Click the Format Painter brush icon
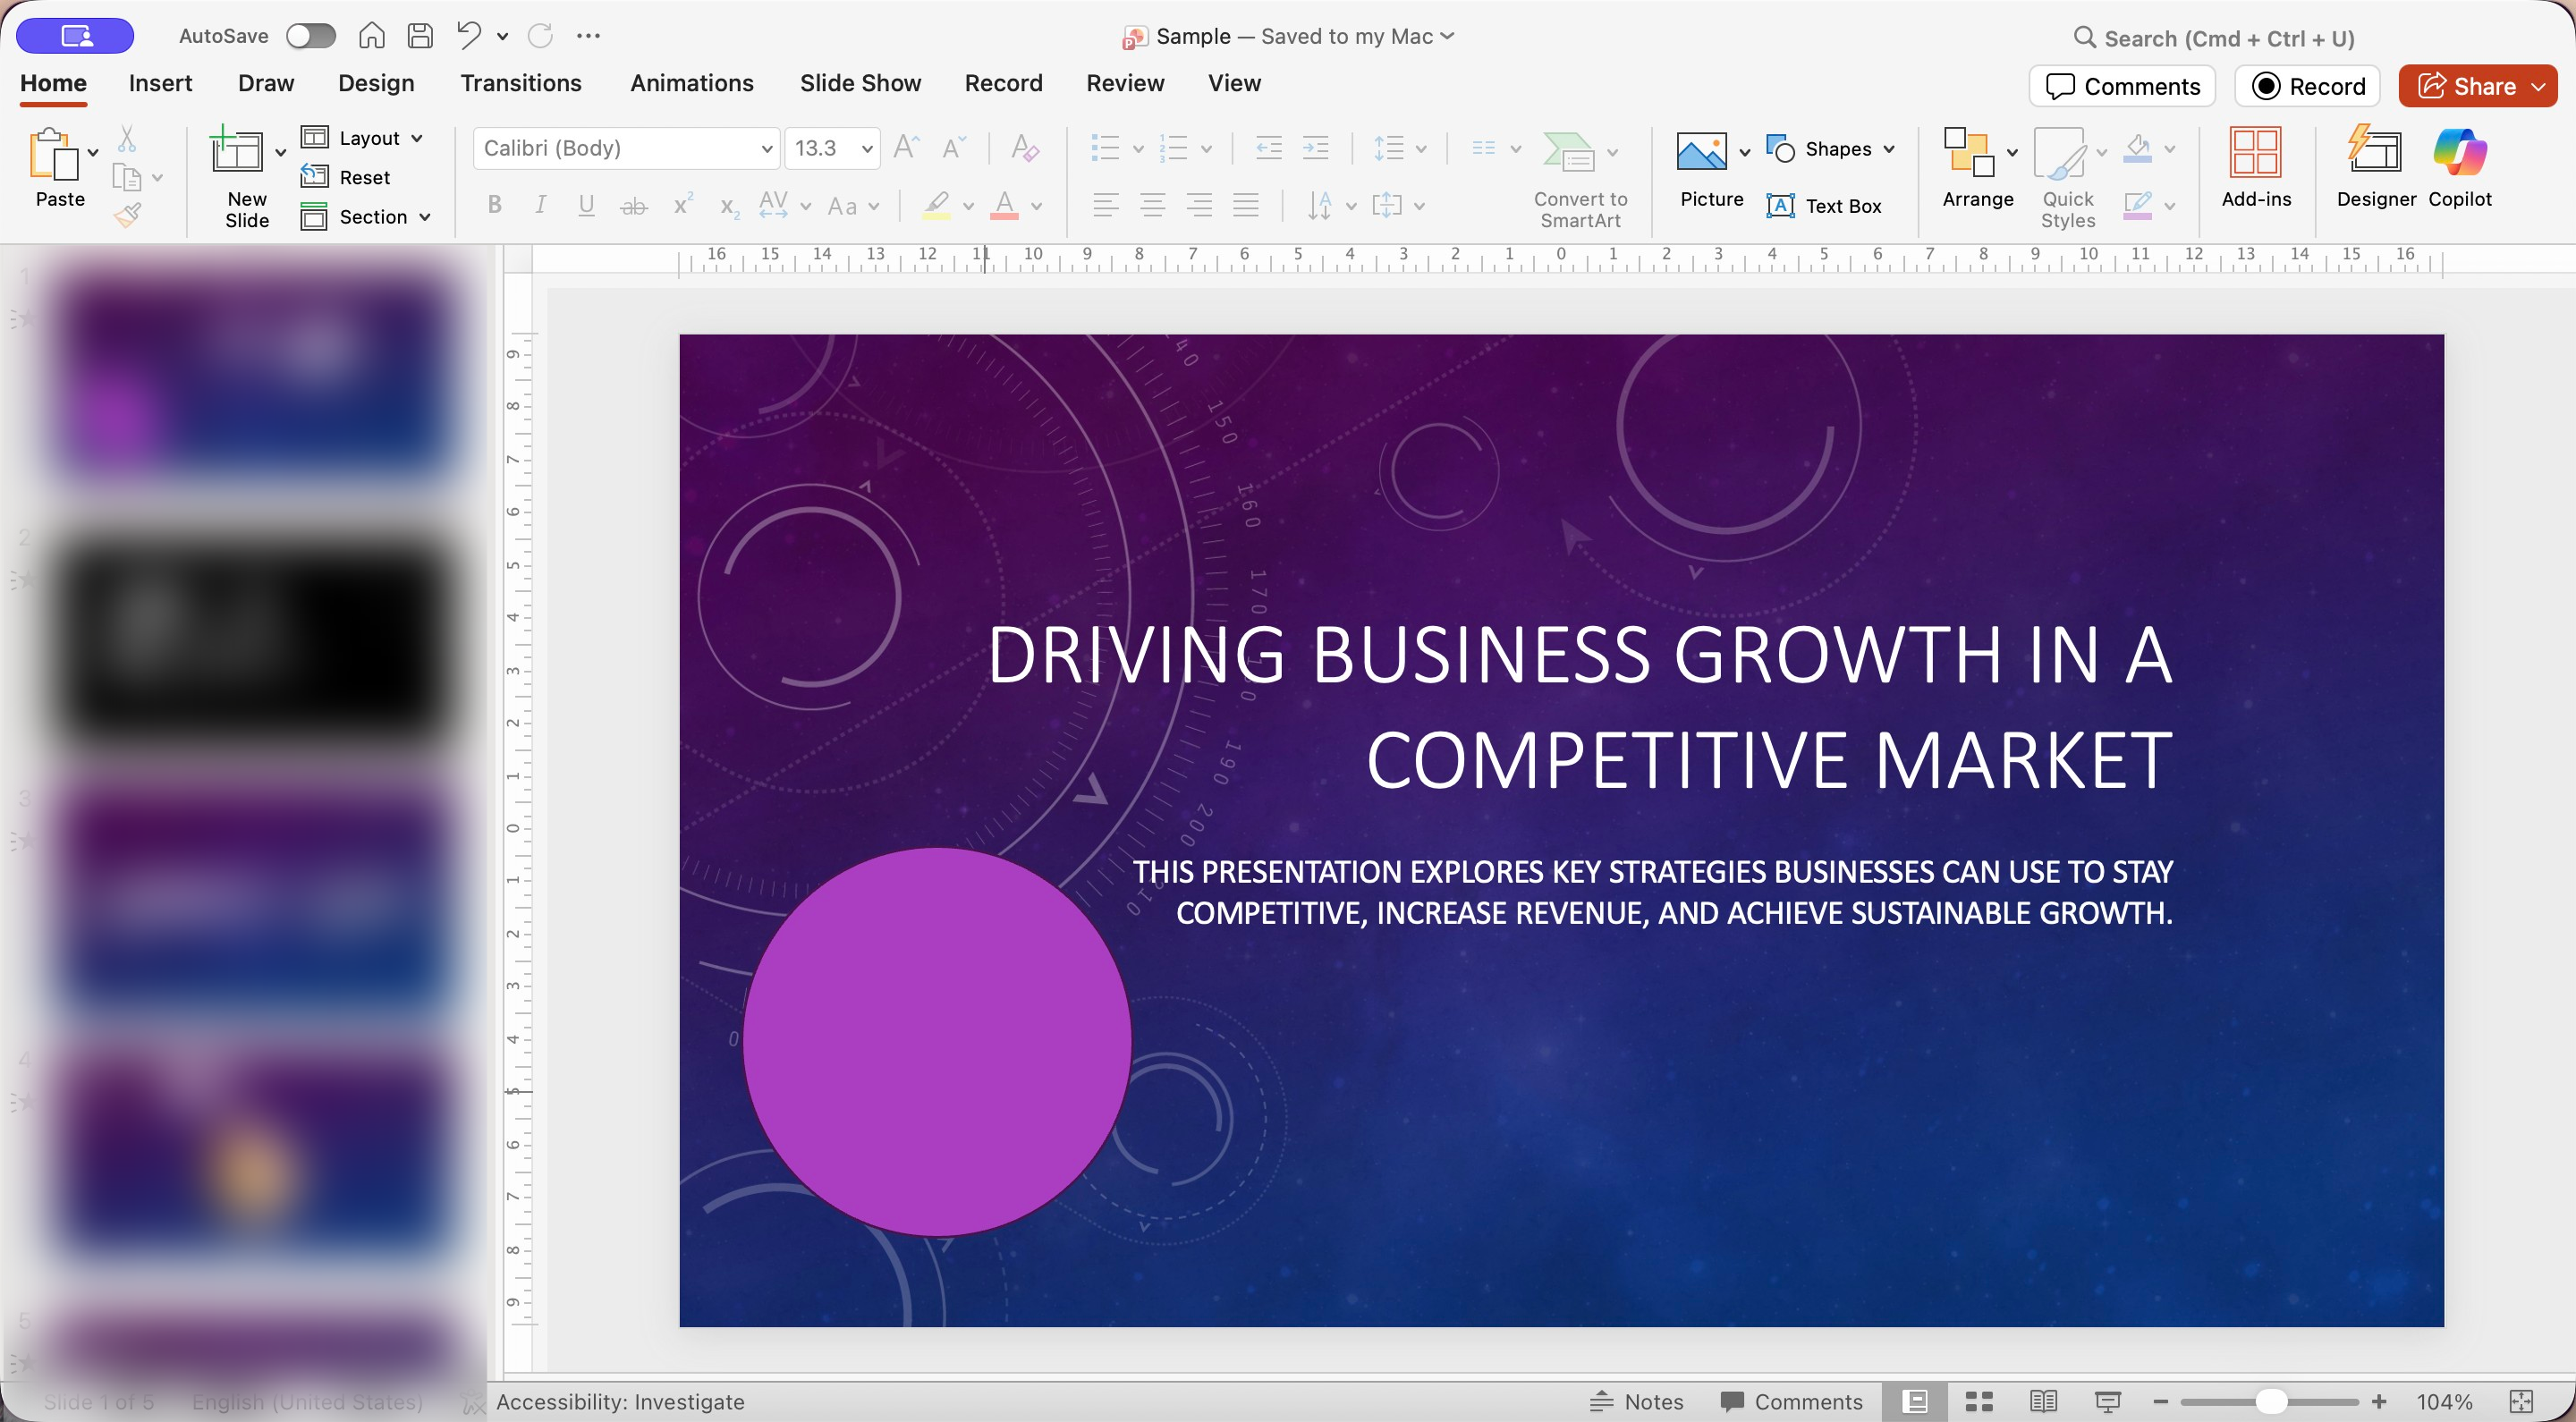This screenshot has width=2576, height=1422. click(x=128, y=214)
